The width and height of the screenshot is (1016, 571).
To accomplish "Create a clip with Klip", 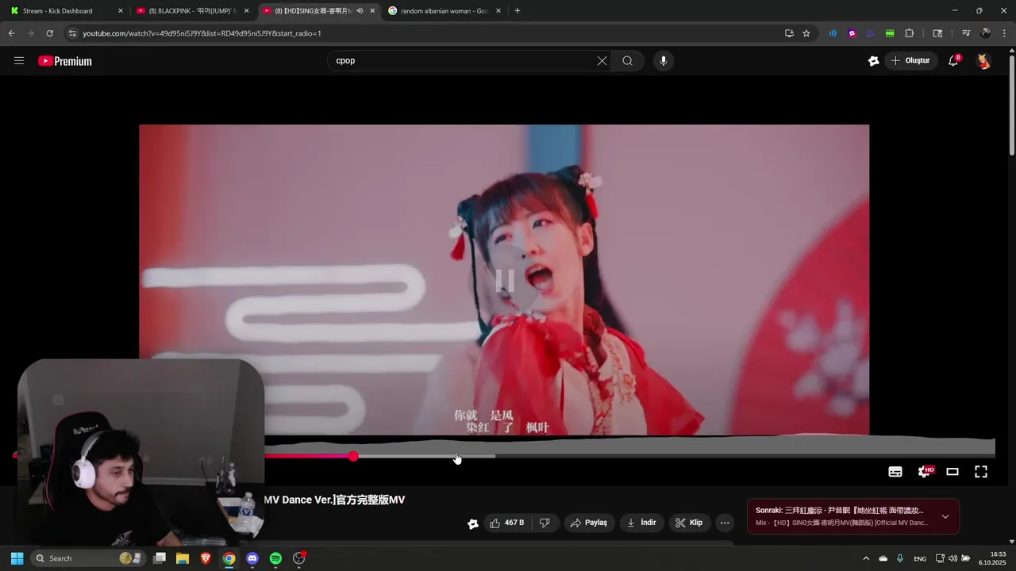I will click(x=689, y=523).
